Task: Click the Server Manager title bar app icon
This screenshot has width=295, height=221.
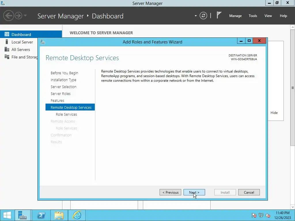Action: [x=3, y=3]
